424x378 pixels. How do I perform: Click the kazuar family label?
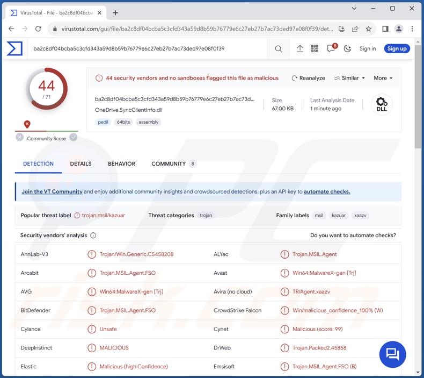click(339, 216)
